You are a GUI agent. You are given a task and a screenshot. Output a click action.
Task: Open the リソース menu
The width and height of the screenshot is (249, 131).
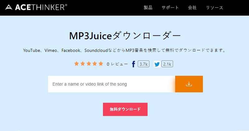point(214,7)
